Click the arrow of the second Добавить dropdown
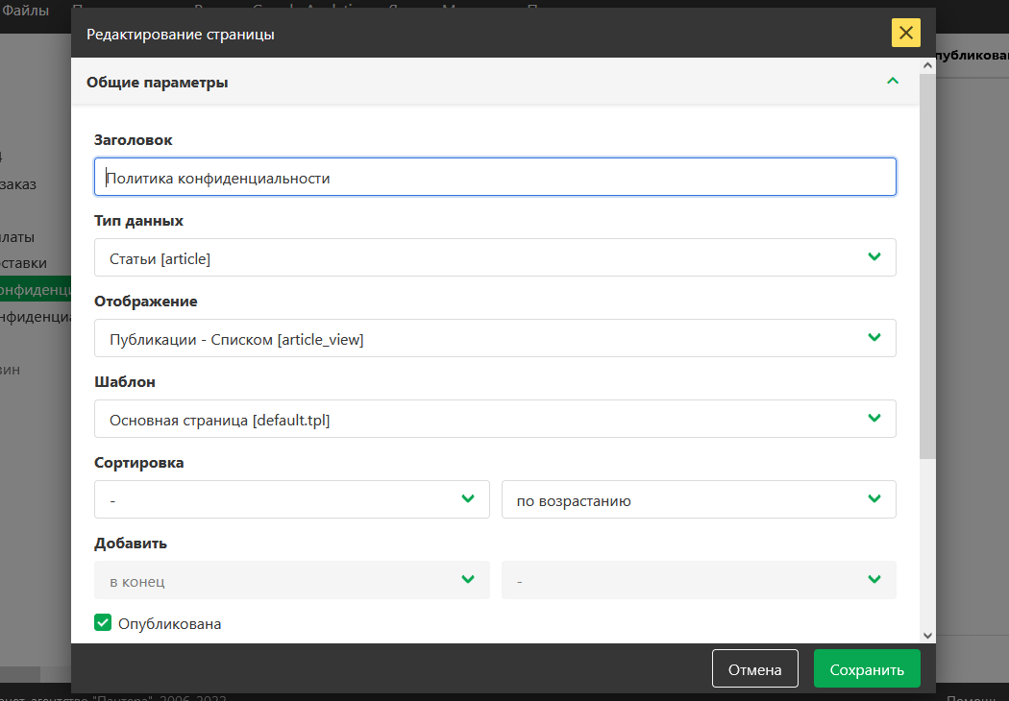This screenshot has width=1009, height=701. [874, 580]
